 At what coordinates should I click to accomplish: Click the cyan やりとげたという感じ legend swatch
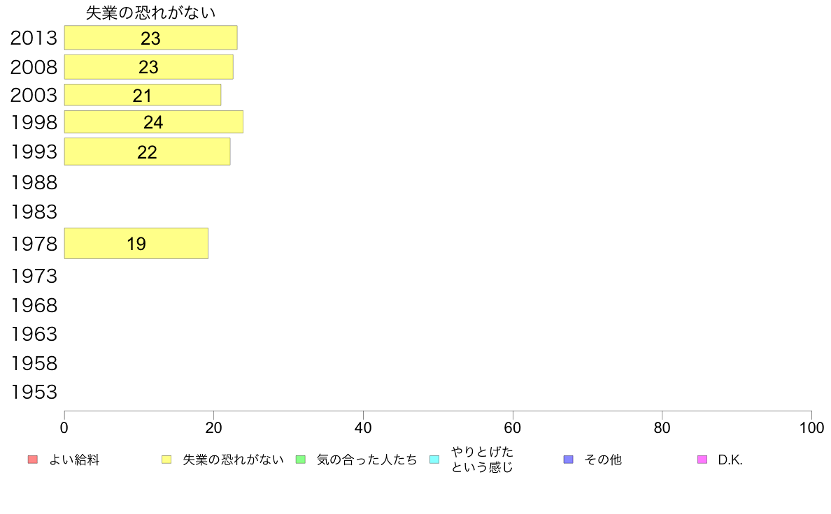point(434,460)
